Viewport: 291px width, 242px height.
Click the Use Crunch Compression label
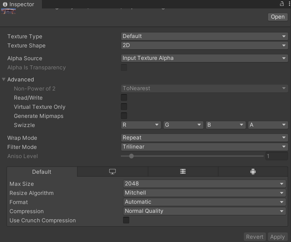coord(43,220)
